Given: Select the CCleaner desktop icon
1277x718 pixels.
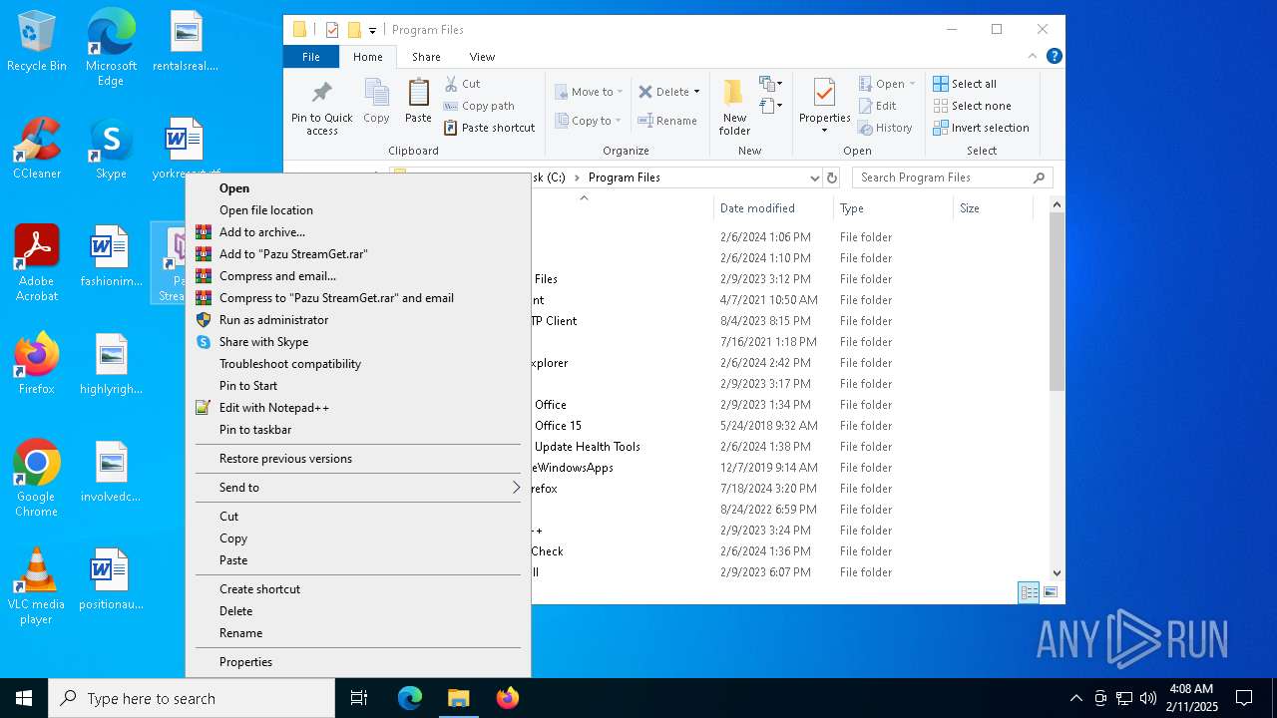Looking at the screenshot, I should click(37, 150).
